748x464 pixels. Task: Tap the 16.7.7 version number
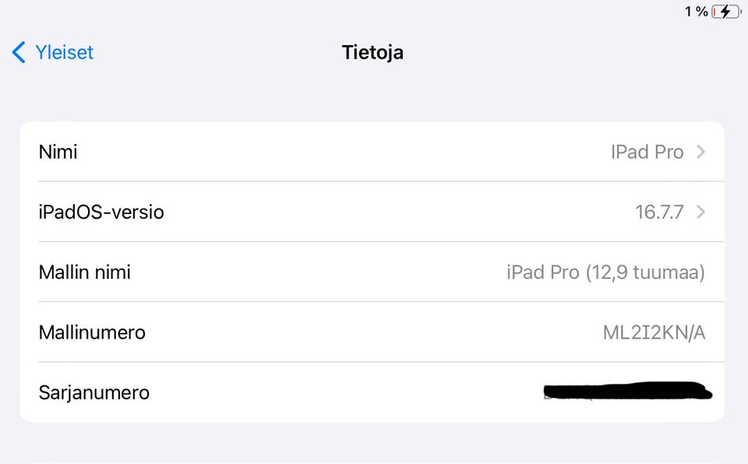tap(659, 212)
